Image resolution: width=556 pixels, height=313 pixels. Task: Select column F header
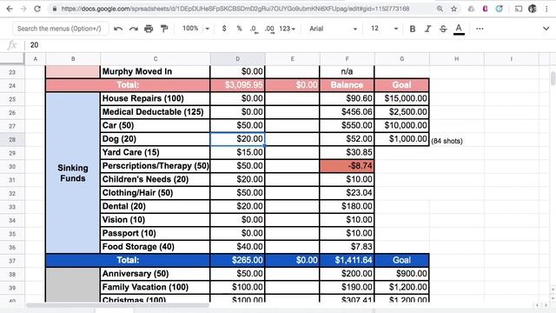click(x=347, y=58)
